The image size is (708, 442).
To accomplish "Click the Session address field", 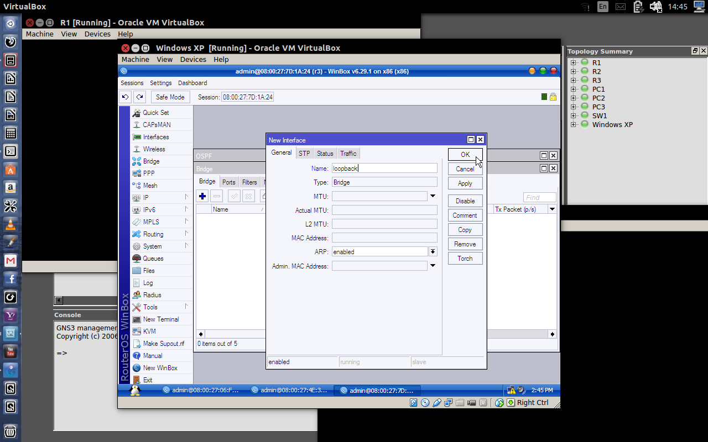I will tap(247, 97).
